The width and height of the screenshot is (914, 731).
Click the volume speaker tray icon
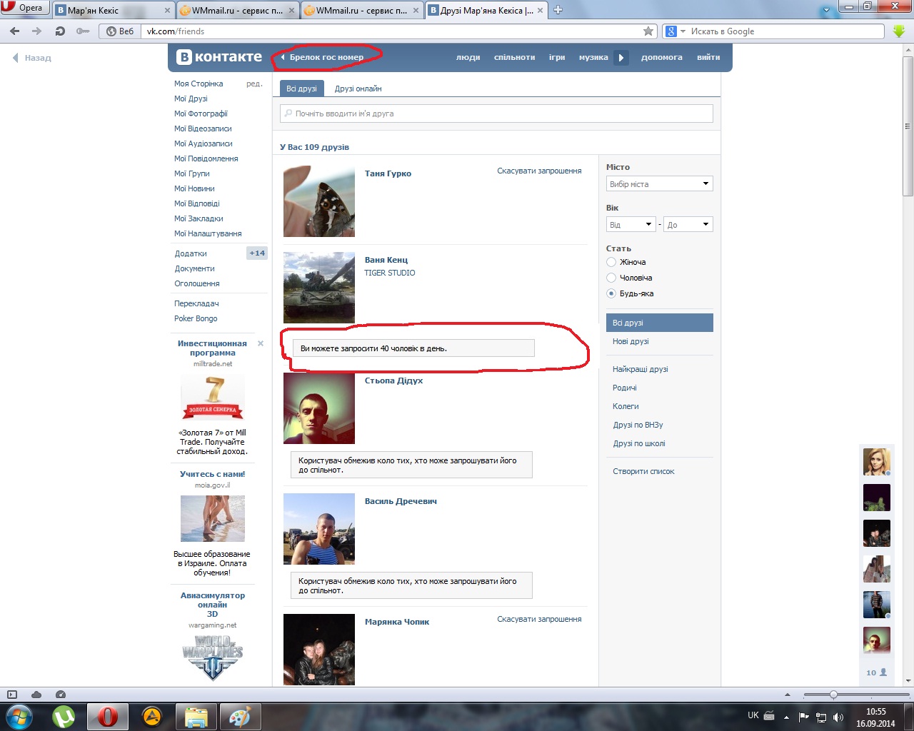click(838, 717)
